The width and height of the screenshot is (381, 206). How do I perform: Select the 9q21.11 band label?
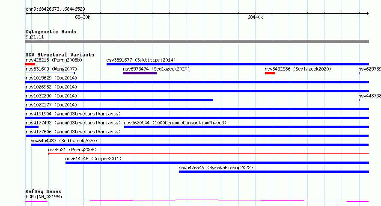(35, 37)
